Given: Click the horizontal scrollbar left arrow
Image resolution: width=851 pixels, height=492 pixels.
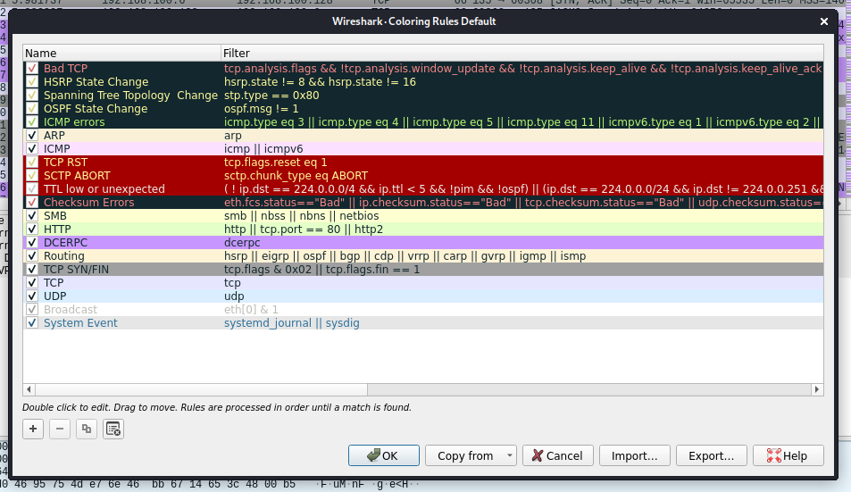Looking at the screenshot, I should [29, 389].
